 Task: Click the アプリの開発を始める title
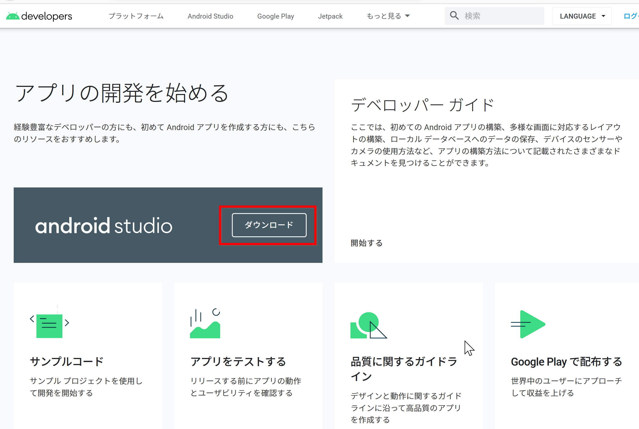click(x=122, y=93)
